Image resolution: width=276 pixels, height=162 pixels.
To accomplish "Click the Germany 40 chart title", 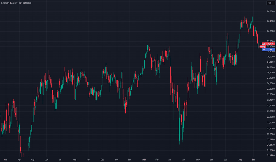I will coord(16,3).
